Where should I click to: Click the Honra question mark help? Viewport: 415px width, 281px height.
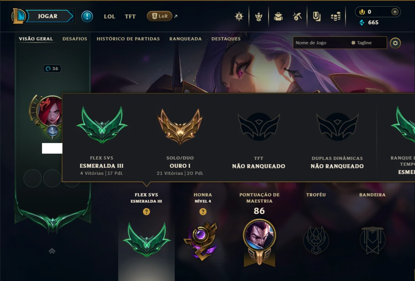[203, 212]
